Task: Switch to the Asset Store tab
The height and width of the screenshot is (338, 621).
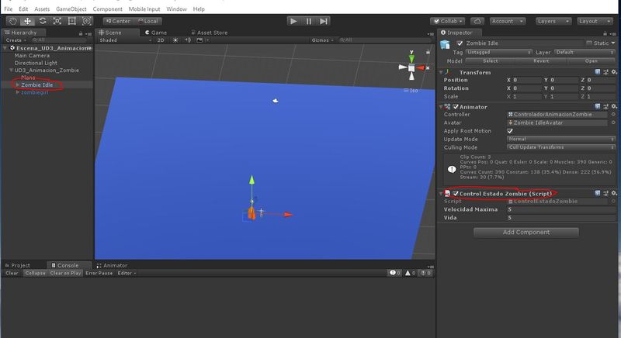Action: (x=210, y=33)
